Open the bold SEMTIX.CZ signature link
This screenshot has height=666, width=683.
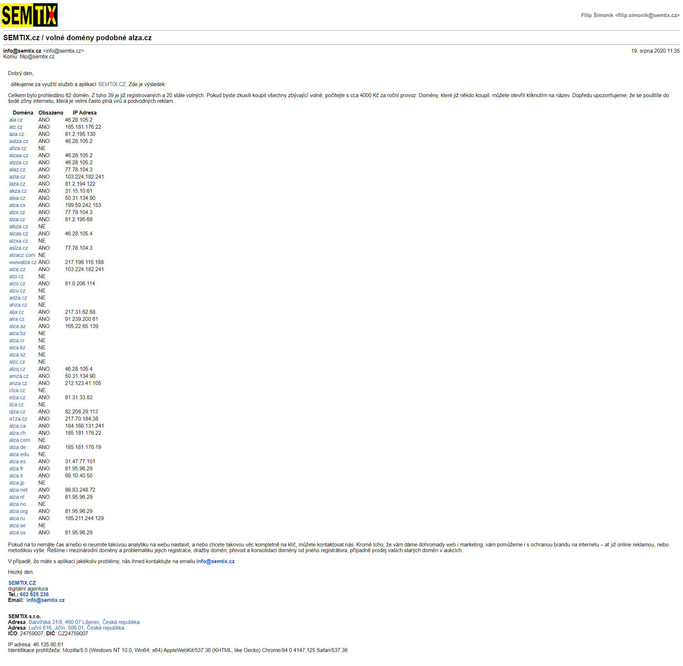(22, 583)
